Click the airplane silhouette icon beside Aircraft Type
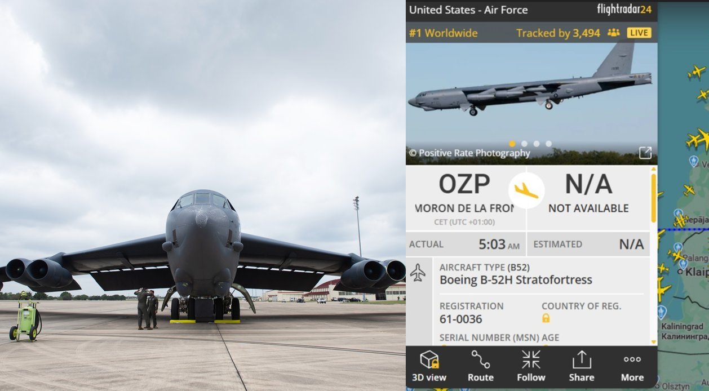 click(x=418, y=273)
